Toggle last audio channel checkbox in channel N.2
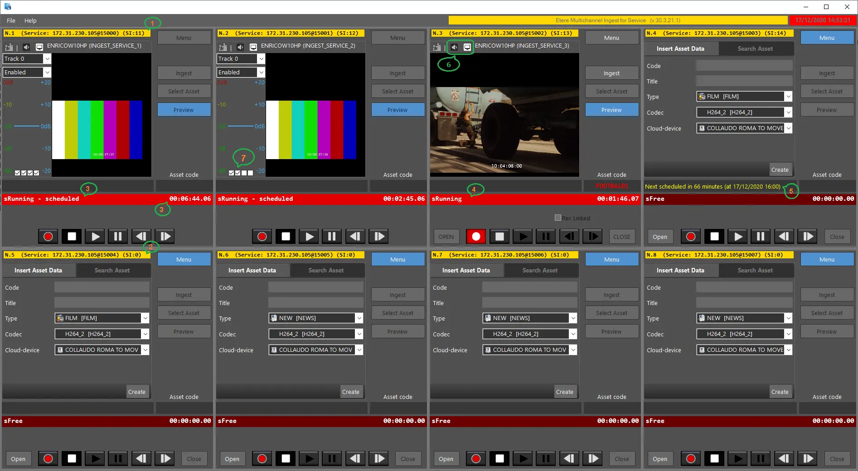This screenshot has width=858, height=471. [x=250, y=173]
